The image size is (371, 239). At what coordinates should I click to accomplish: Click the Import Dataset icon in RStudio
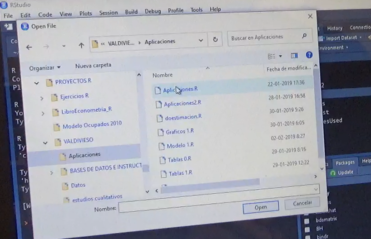click(x=321, y=38)
